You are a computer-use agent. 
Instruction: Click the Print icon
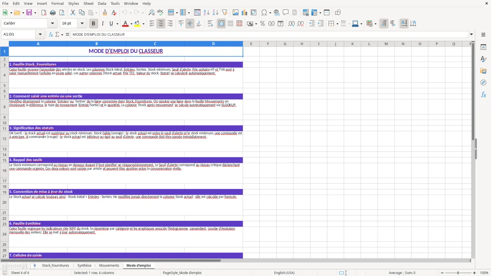coord(53,13)
